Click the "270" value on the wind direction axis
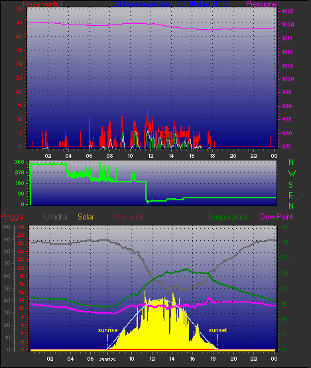311x368 pixels. pyautogui.click(x=19, y=173)
